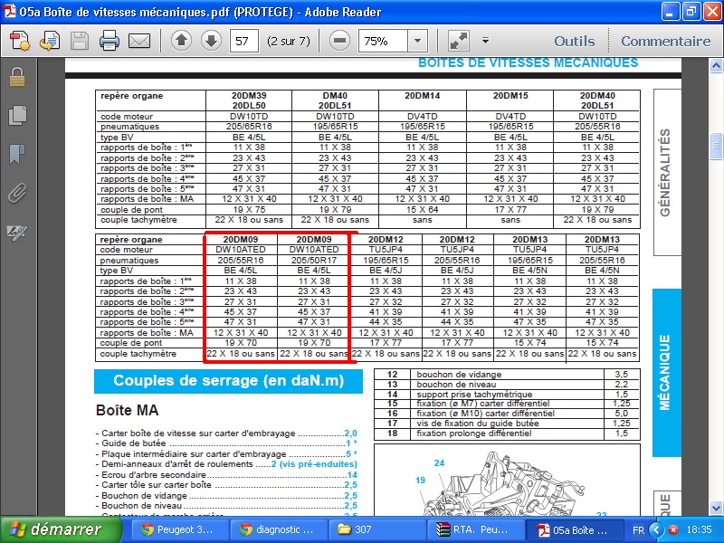The width and height of the screenshot is (724, 543).
Task: Click the Guide de butée torque line
Action: pos(226,443)
